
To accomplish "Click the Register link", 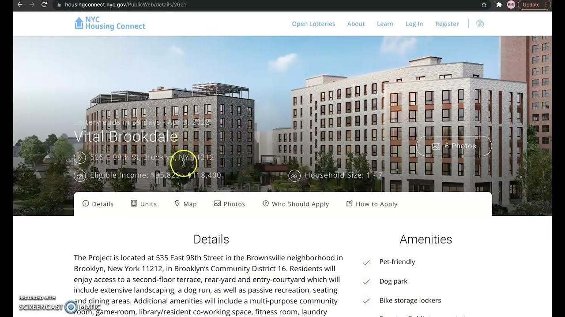I will click(x=447, y=24).
